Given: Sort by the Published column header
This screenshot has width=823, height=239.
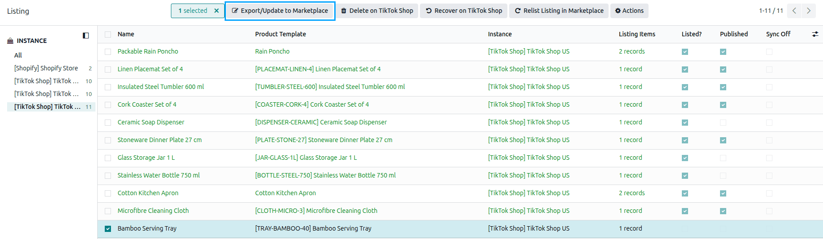Looking at the screenshot, I should click(734, 34).
